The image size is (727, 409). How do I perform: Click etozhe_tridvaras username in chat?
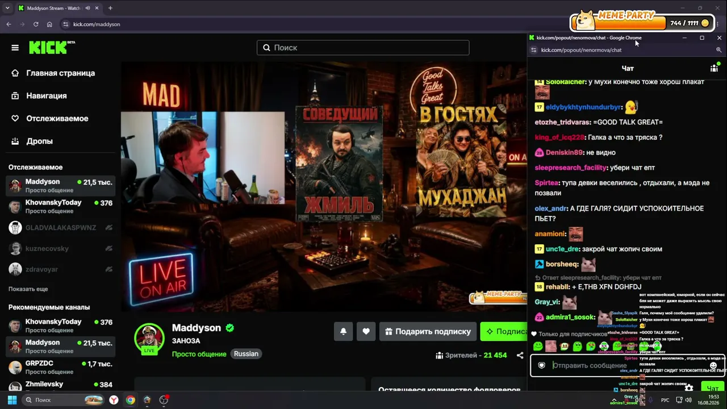(563, 122)
